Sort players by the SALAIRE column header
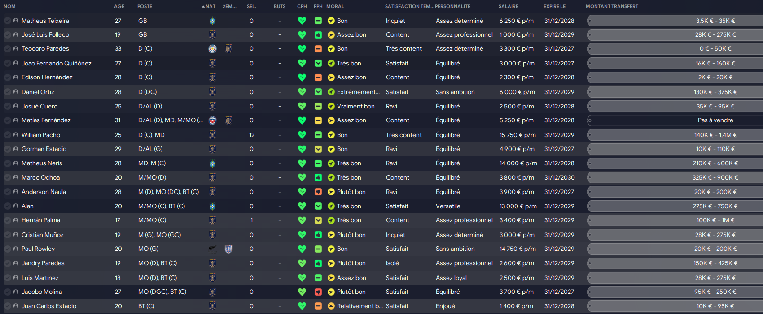This screenshot has height=314, width=763. [x=509, y=6]
